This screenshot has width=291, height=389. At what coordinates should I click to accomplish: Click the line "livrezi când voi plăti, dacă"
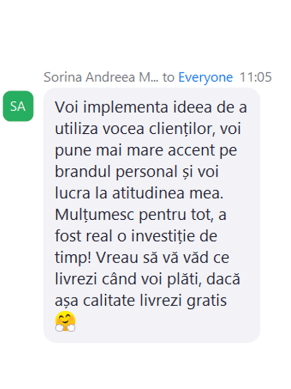click(x=147, y=279)
